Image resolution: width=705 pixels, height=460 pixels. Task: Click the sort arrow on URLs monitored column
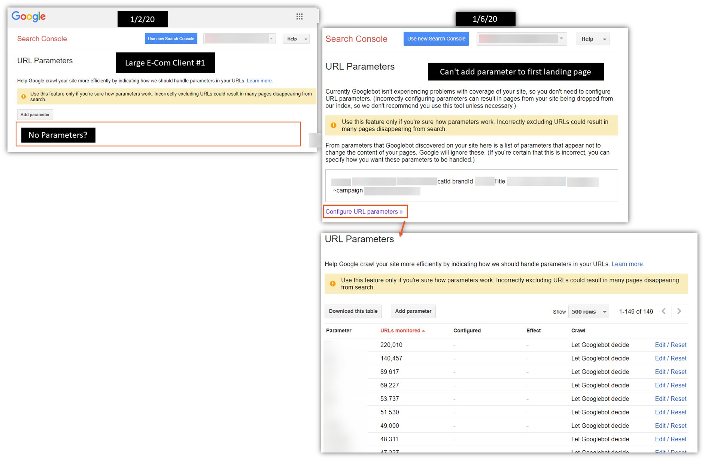pyautogui.click(x=424, y=330)
